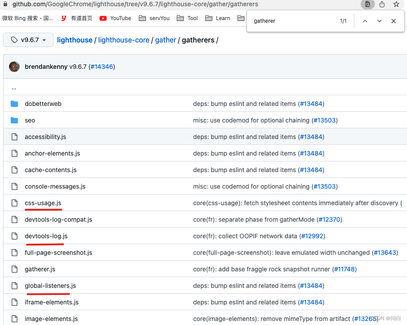The width and height of the screenshot is (407, 325).
Task: Close the find bar
Action: [x=394, y=21]
